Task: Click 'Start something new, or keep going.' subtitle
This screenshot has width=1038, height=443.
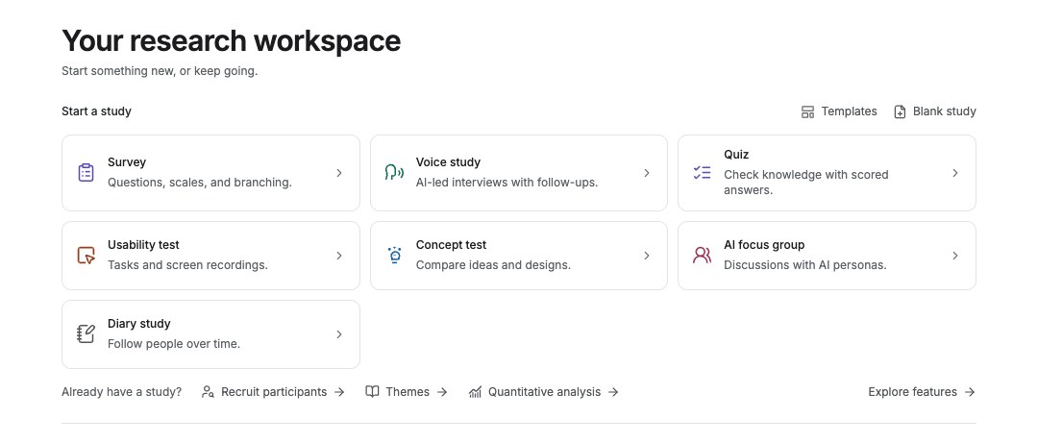Action: tap(160, 71)
